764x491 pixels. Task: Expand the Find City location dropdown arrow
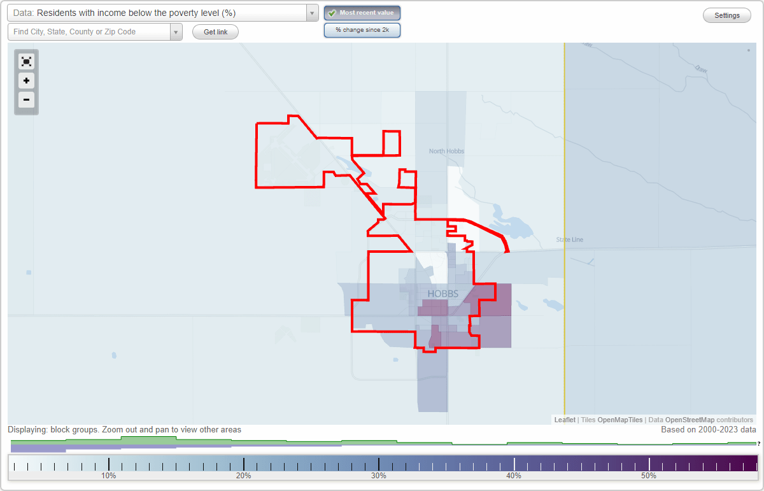click(176, 31)
